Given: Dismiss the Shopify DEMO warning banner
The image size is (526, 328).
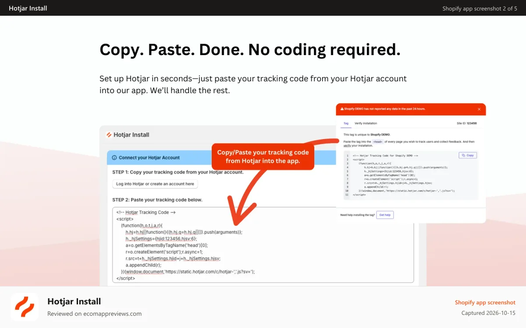Looking at the screenshot, I should coord(479,109).
